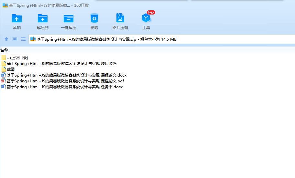Click the Word icon of 任务书.docx
The height and width of the screenshot is (178, 295).
3,87
